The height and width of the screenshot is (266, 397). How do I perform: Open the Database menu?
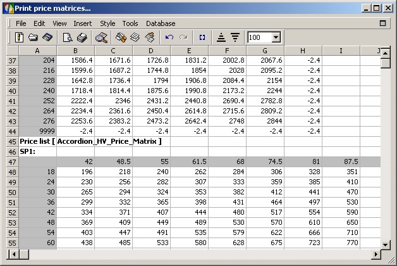(161, 23)
